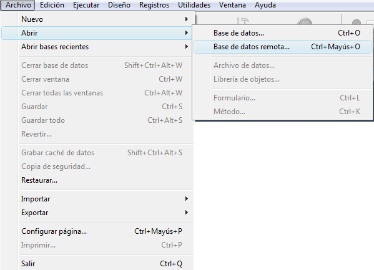Viewport: 374px width, 270px height.
Task: Choose Base de datos remota... option
Action: pos(282,47)
